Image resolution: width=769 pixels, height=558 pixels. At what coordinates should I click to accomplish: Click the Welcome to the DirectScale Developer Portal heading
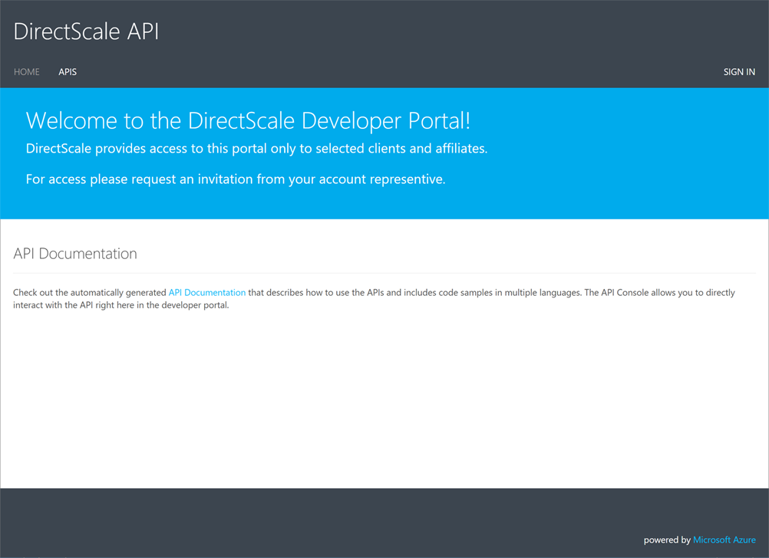[247, 120]
